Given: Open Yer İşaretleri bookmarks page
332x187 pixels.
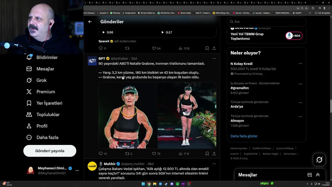Looking at the screenshot, I should (x=44, y=103).
